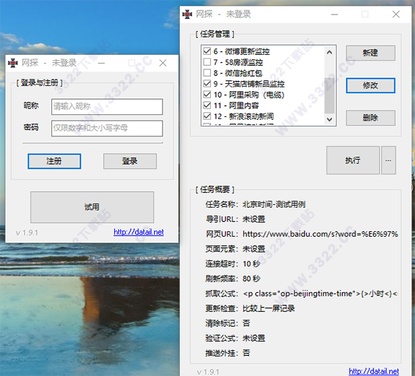Click the 试用 trial button
The height and width of the screenshot is (376, 415).
click(x=92, y=207)
